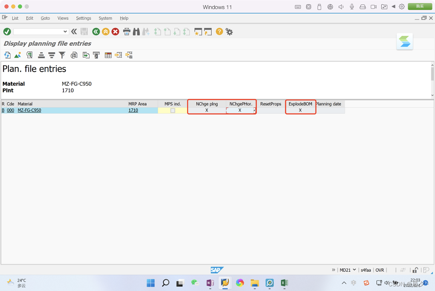Open the Goto menu
This screenshot has width=435, height=291.
(45, 18)
